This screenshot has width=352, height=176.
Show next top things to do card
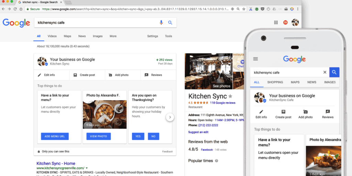click(x=170, y=117)
